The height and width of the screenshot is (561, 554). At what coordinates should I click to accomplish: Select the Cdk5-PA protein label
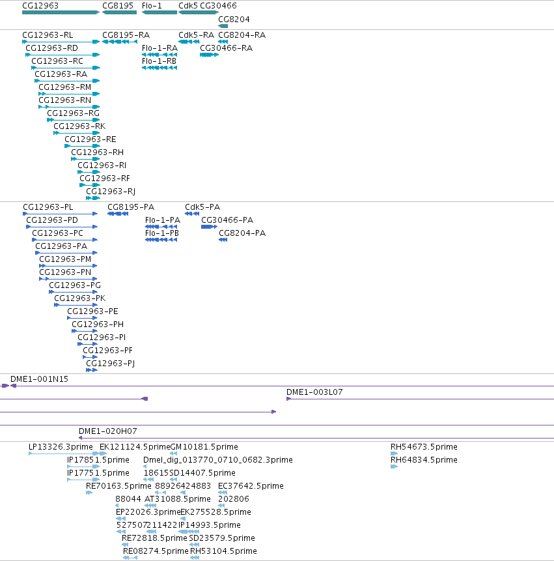pos(202,207)
